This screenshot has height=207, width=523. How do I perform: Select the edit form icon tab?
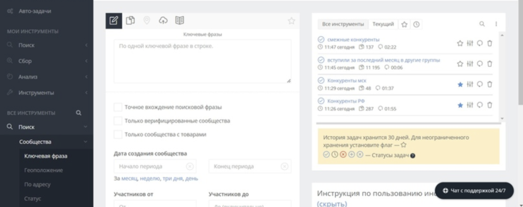pos(114,20)
